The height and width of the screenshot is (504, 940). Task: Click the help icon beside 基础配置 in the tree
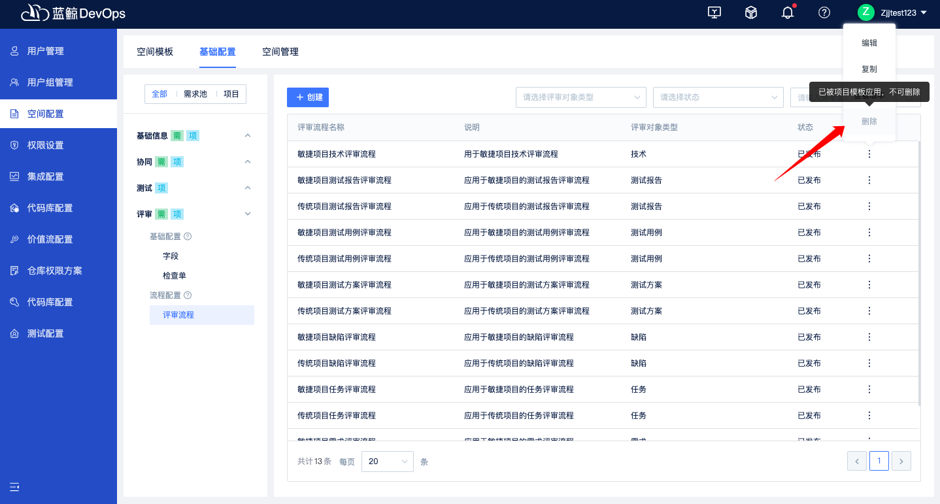[x=188, y=237]
